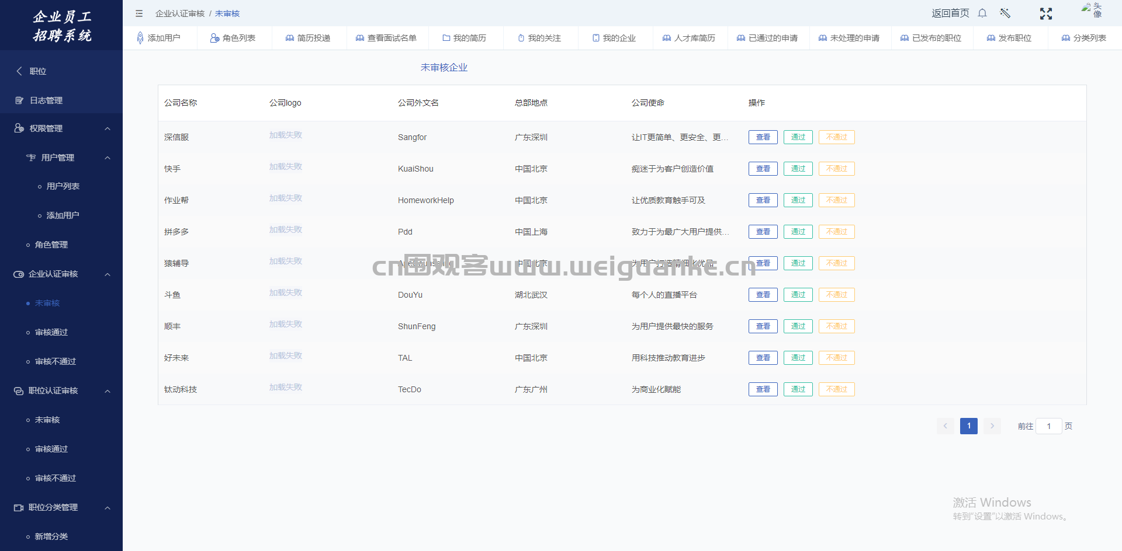
Task: Click the user icon on 角色列表 tab
Action: 214,38
